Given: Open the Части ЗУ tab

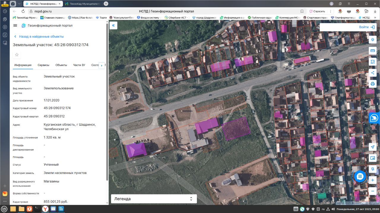Looking at the screenshot, I should (79, 65).
